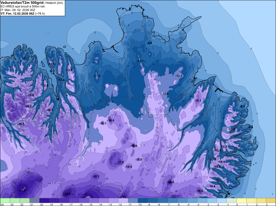
Task: Click the -9.4 temperature label
Action: [x=149, y=43]
